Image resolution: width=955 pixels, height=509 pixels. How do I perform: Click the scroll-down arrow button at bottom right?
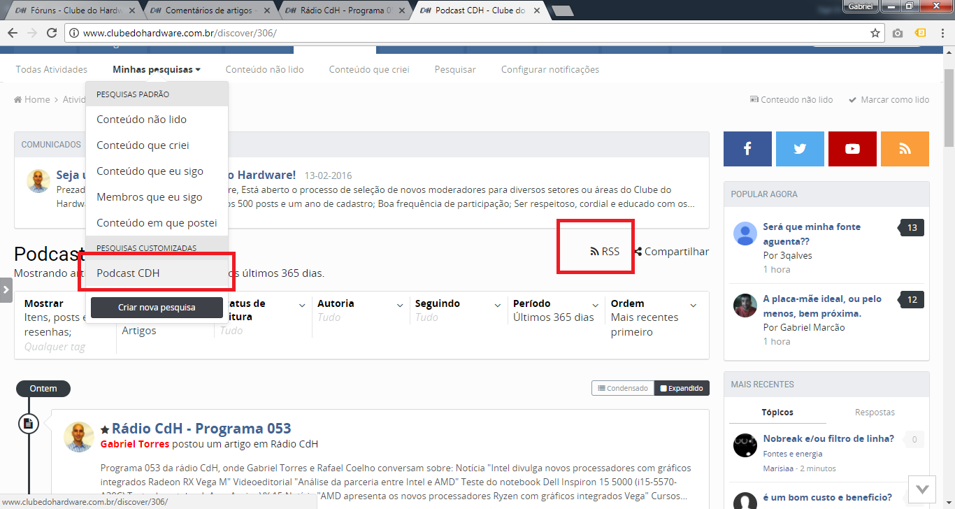click(x=922, y=489)
